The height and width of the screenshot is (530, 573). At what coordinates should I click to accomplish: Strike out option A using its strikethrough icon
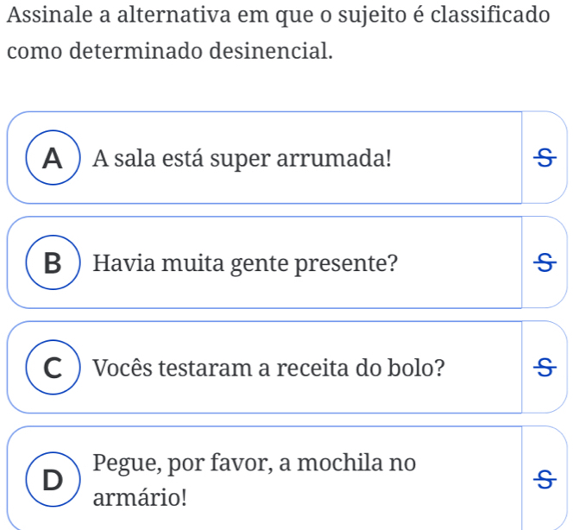point(544,157)
